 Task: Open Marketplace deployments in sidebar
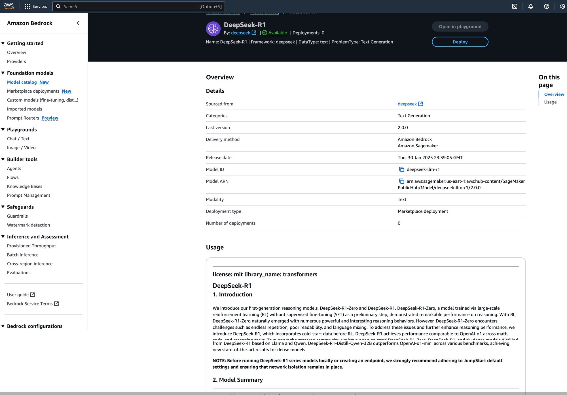click(33, 91)
